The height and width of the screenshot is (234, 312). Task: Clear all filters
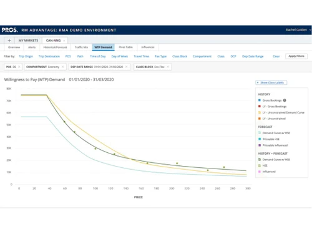[x=276, y=56]
